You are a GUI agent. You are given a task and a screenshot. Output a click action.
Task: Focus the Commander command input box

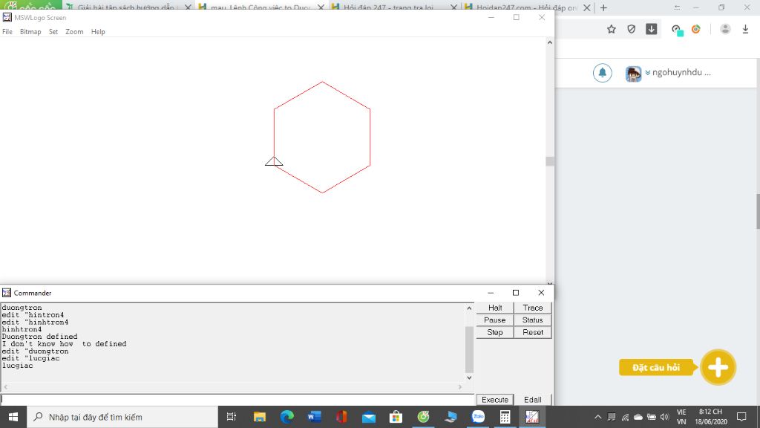tap(237, 399)
